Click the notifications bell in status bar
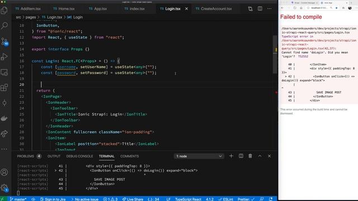 pos(271,199)
